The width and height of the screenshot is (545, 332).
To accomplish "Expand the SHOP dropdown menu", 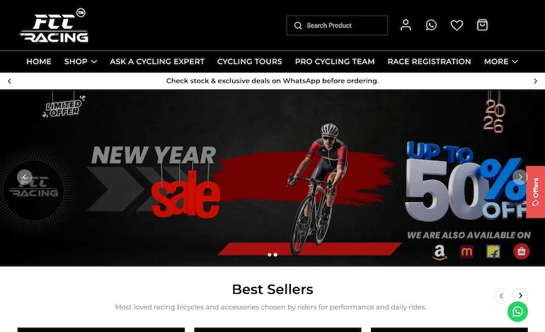I will click(x=80, y=61).
